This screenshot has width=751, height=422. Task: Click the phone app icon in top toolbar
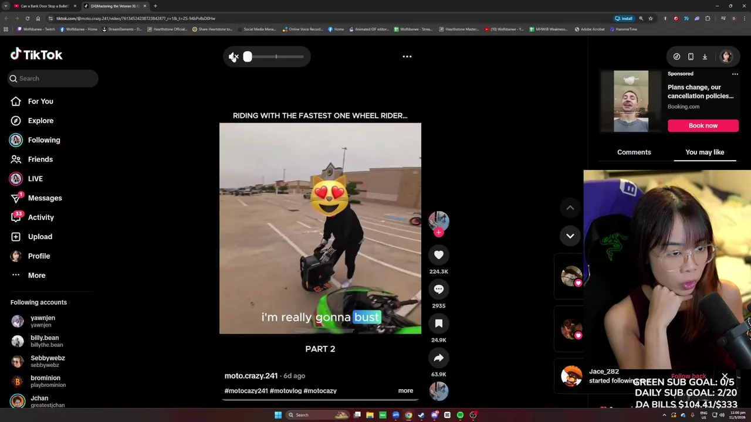[x=691, y=57]
